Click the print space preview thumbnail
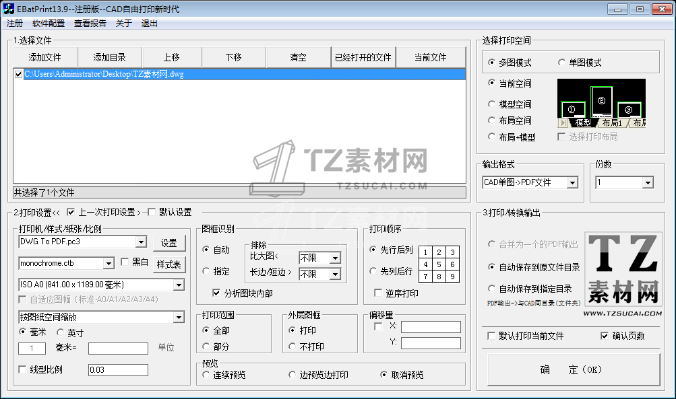This screenshot has height=399, width=676. tap(601, 104)
